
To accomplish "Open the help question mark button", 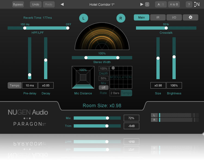I will tap(189, 4).
